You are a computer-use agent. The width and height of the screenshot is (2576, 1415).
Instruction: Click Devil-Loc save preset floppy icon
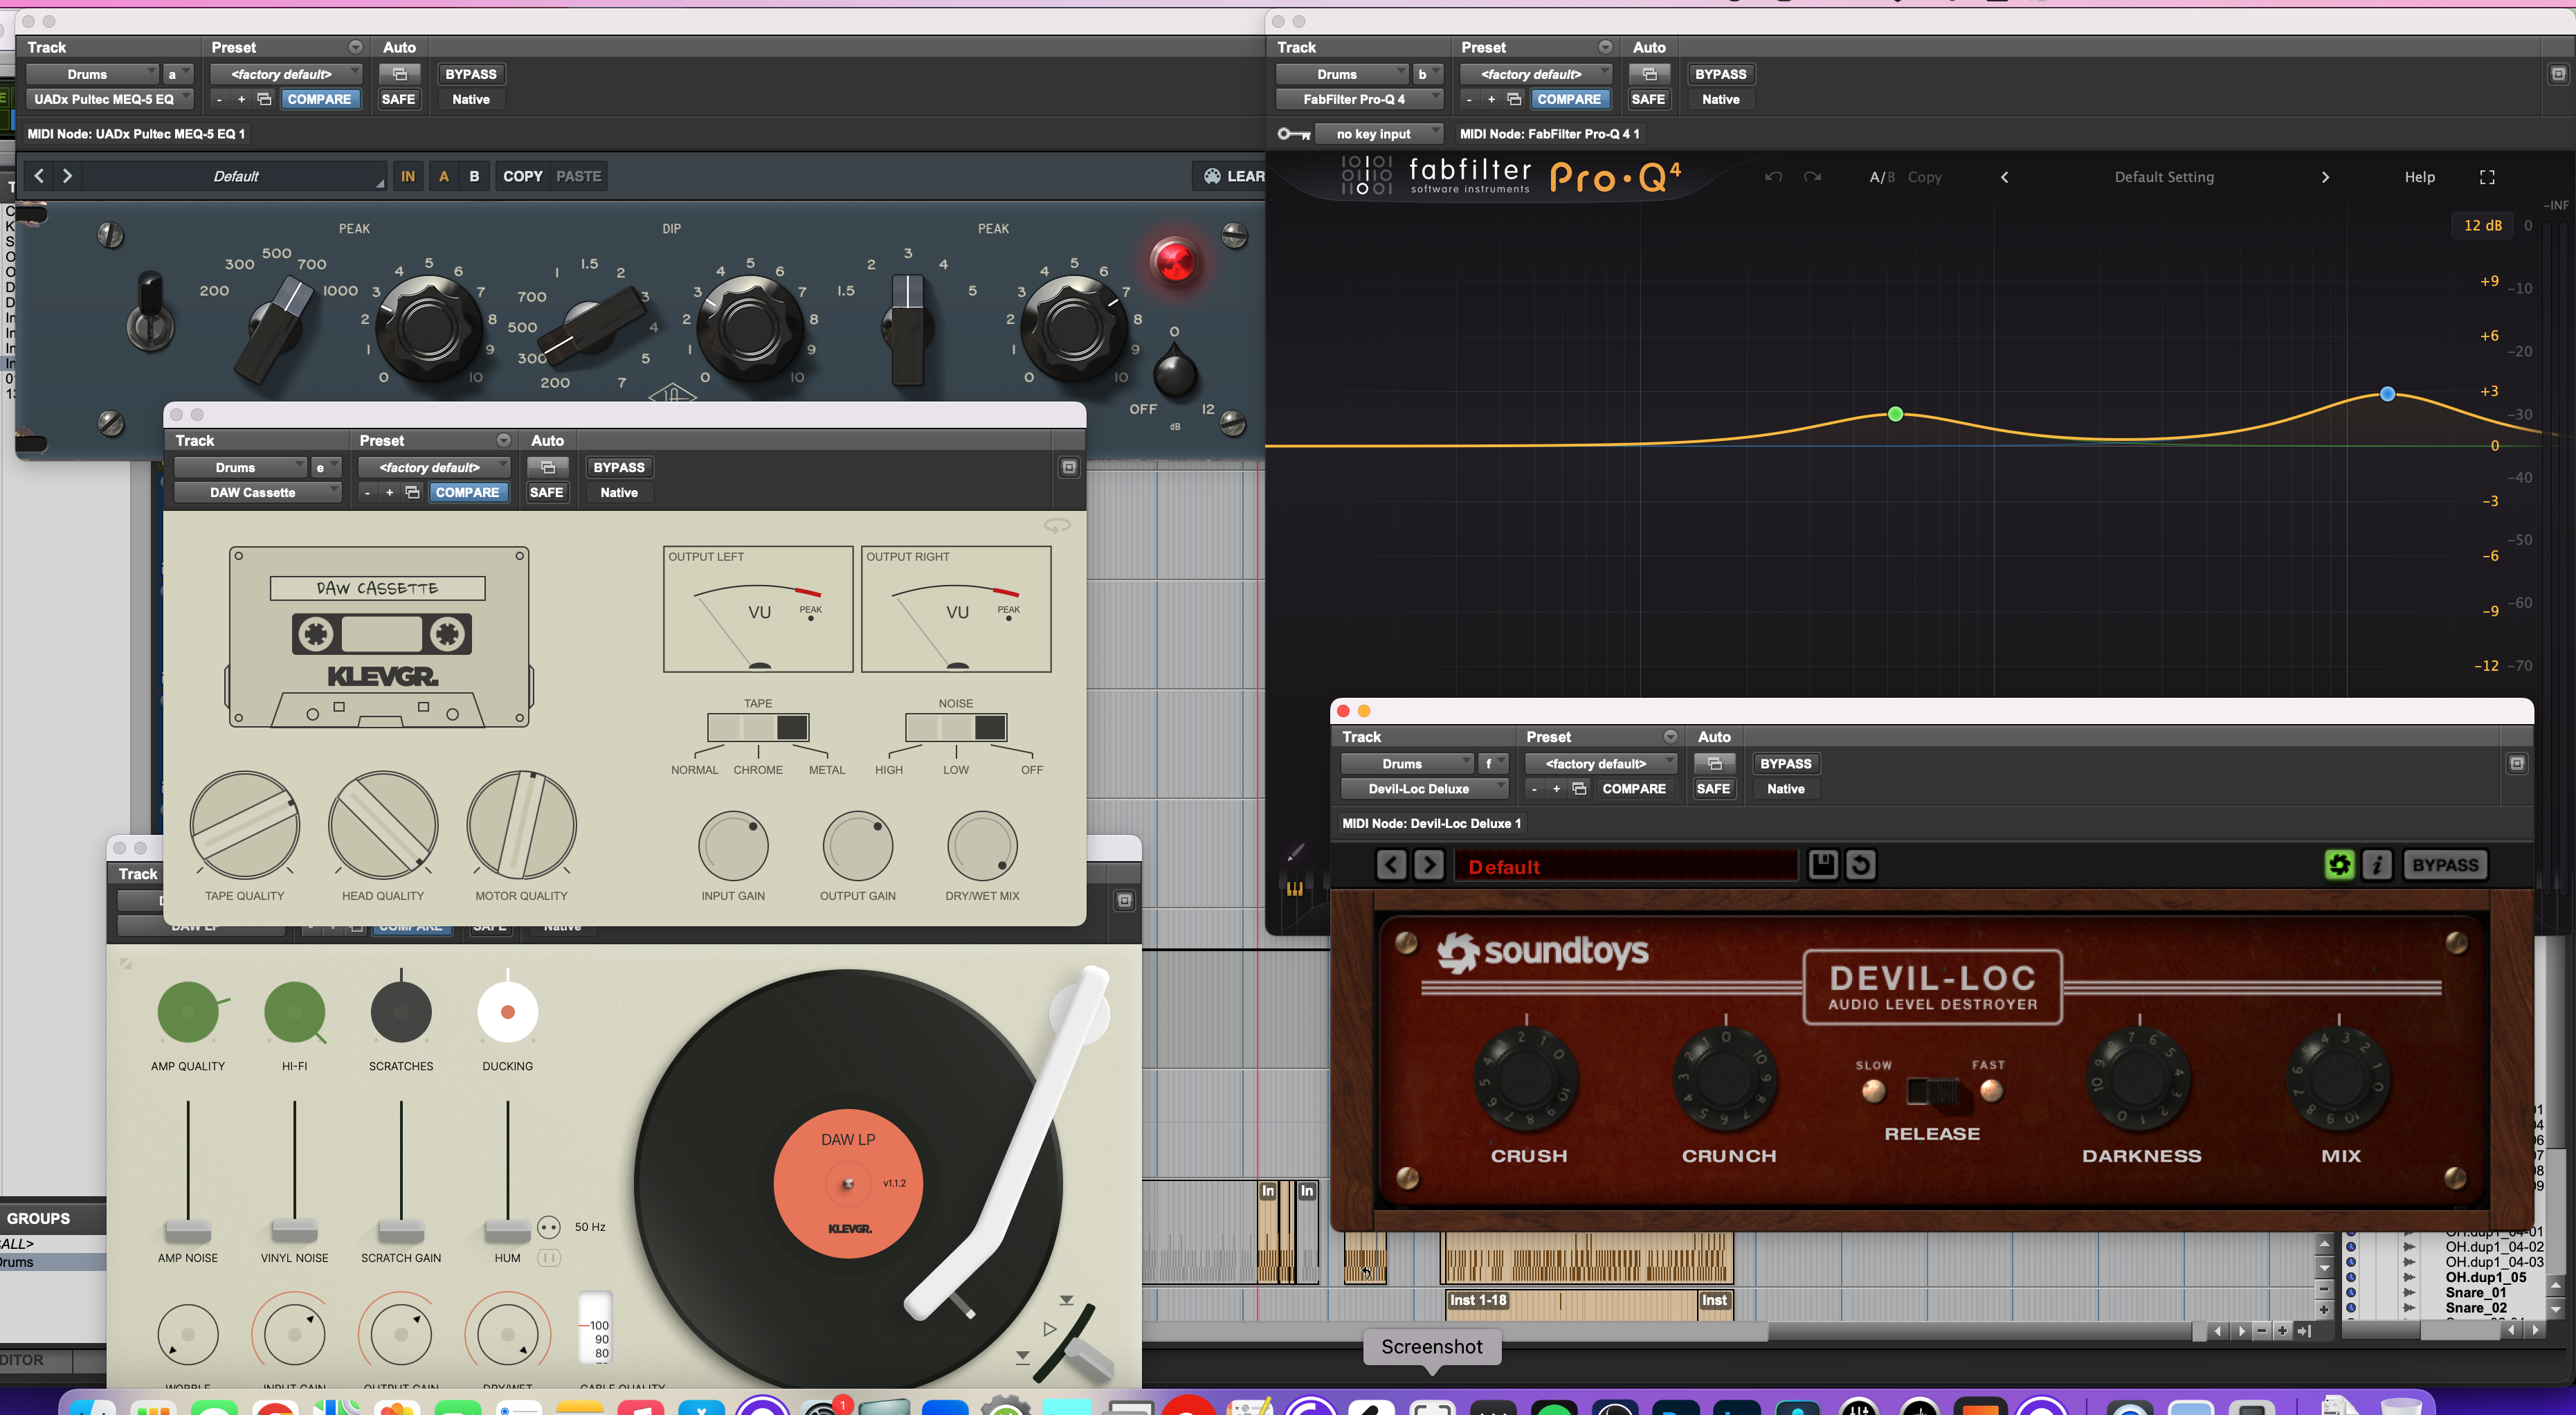[x=1822, y=864]
